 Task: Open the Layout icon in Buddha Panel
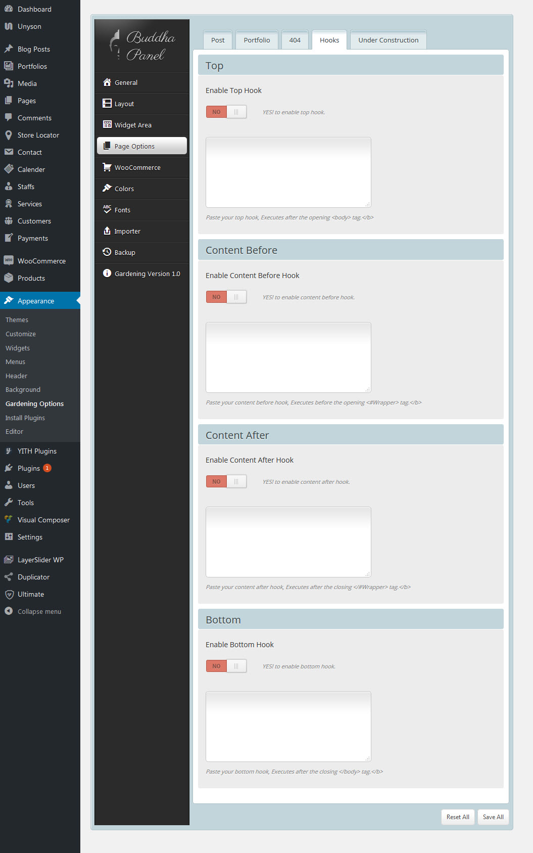(107, 104)
